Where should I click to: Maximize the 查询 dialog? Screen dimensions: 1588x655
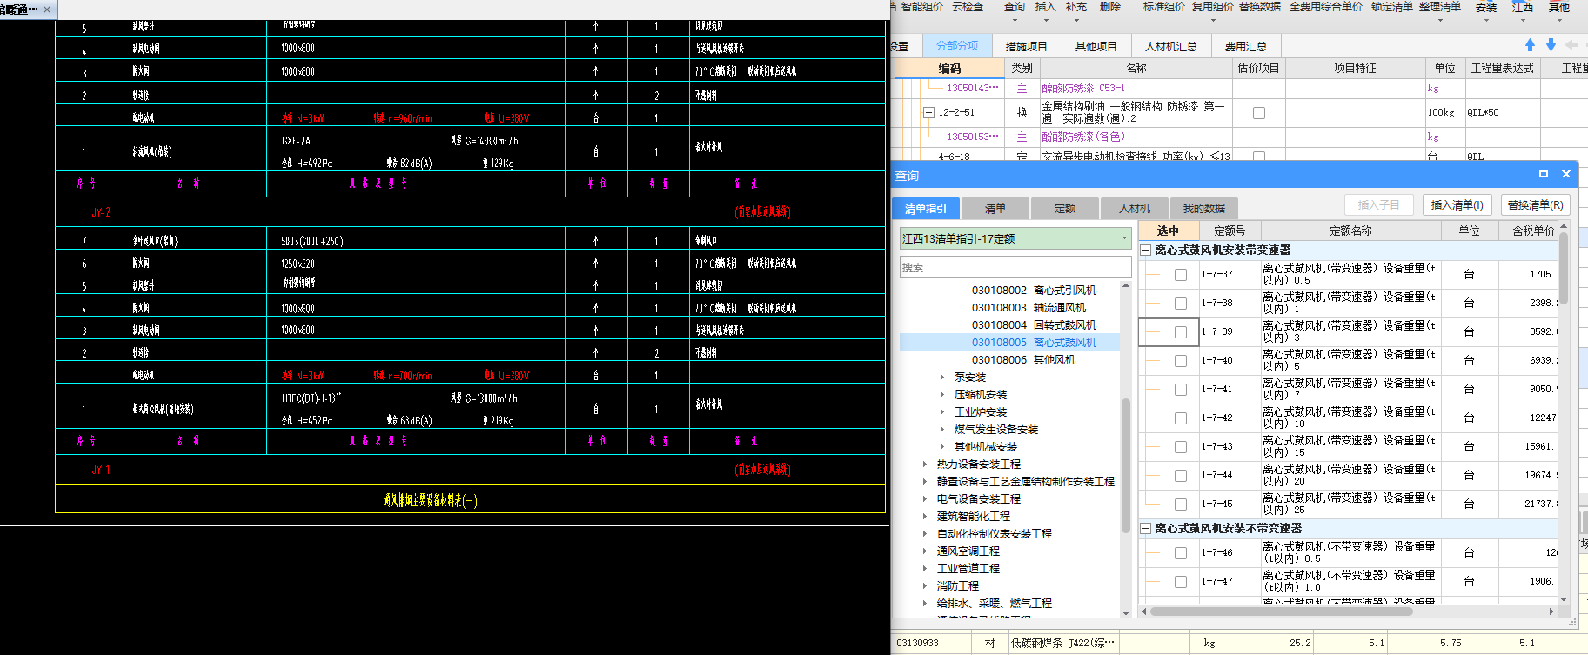(1544, 174)
